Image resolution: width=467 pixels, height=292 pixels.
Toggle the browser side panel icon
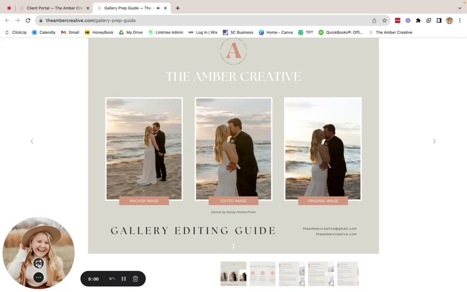[x=439, y=20]
